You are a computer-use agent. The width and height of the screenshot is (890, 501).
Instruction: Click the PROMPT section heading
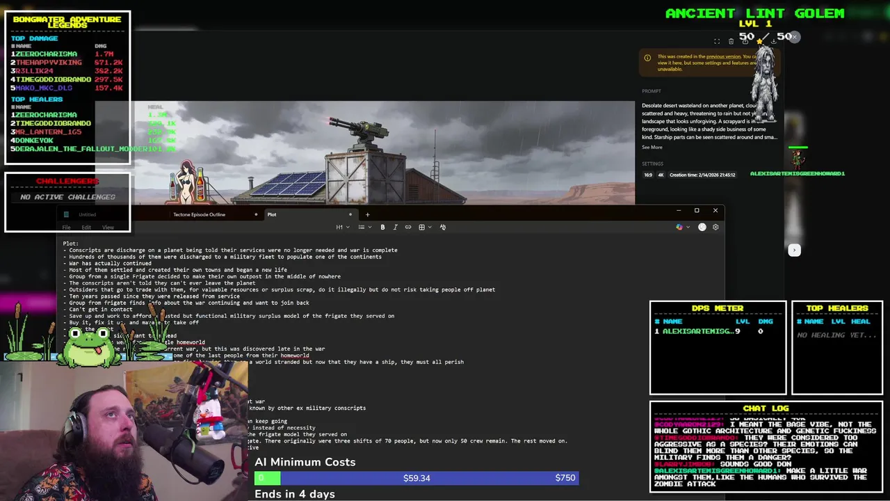click(652, 91)
